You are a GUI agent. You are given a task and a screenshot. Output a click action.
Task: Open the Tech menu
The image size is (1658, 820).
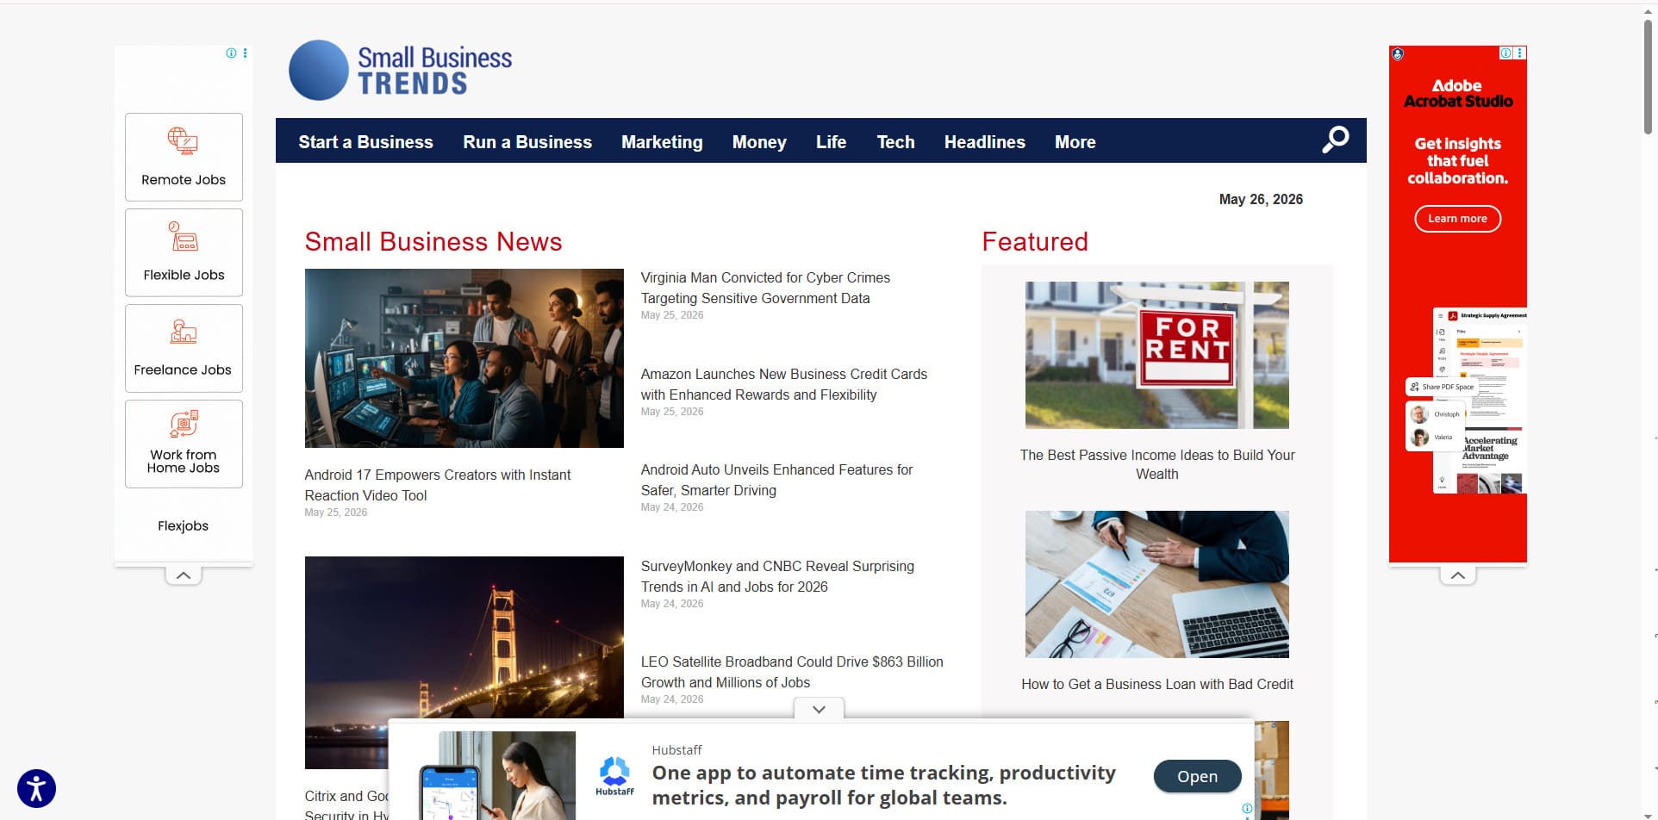click(x=895, y=142)
